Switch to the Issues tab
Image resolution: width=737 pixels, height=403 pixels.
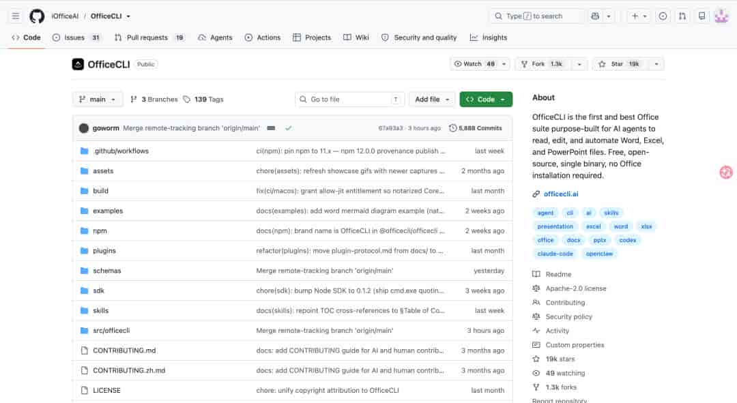76,38
